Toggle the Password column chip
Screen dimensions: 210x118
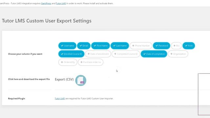pos(161,46)
